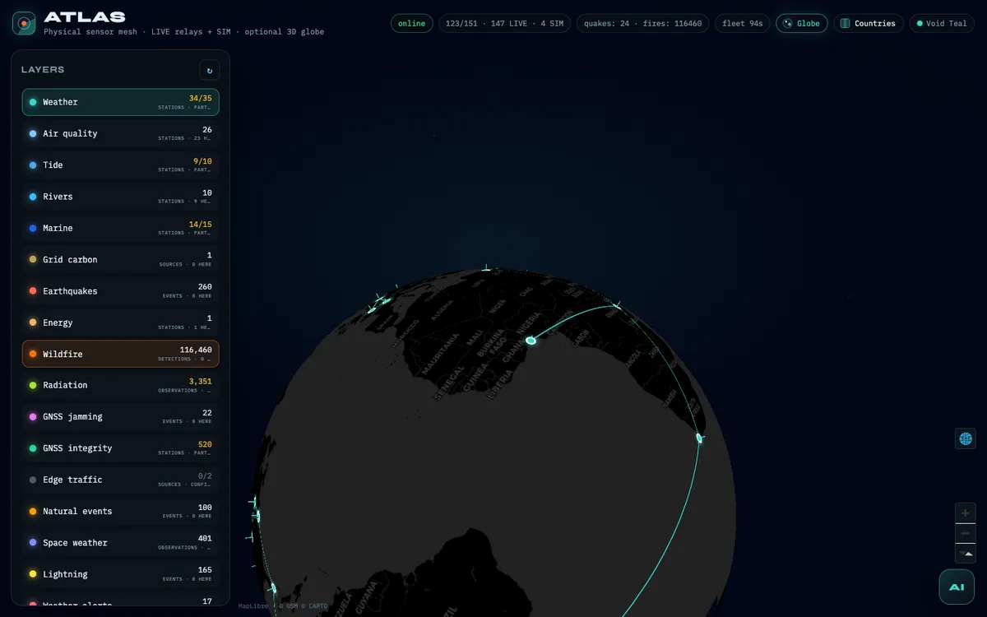This screenshot has width=987, height=617.
Task: Click the purple dot on Space weather row
Action: pos(33,543)
